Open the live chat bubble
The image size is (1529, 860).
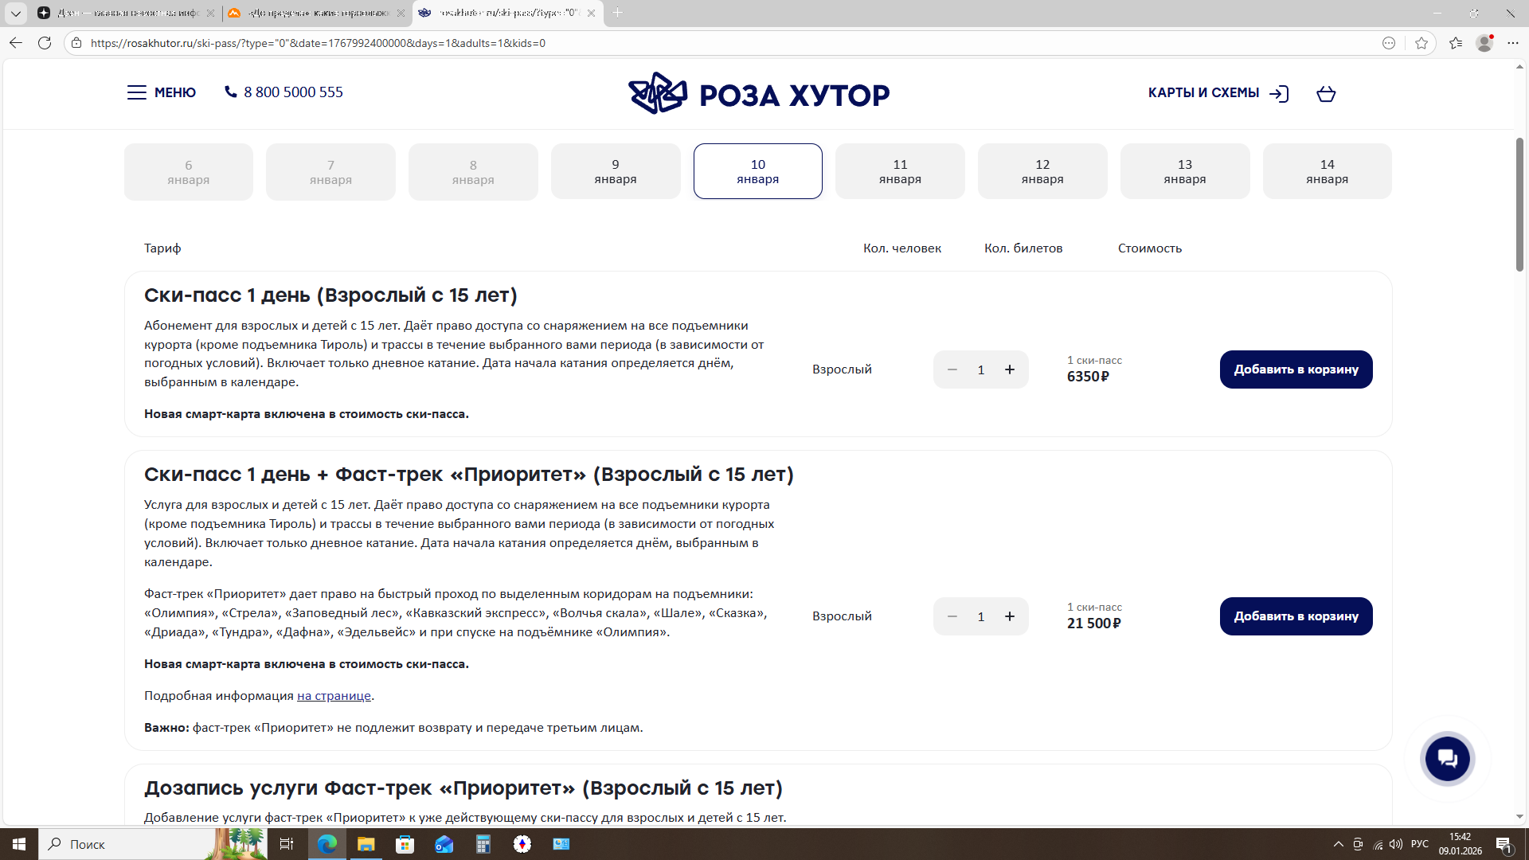click(x=1447, y=758)
